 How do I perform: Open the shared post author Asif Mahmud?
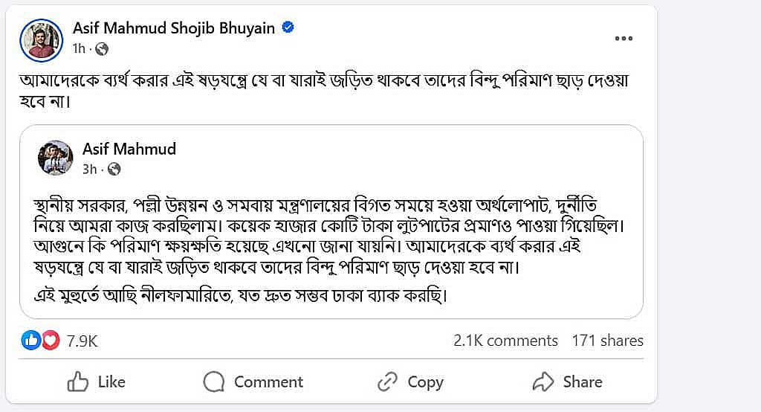(x=129, y=149)
